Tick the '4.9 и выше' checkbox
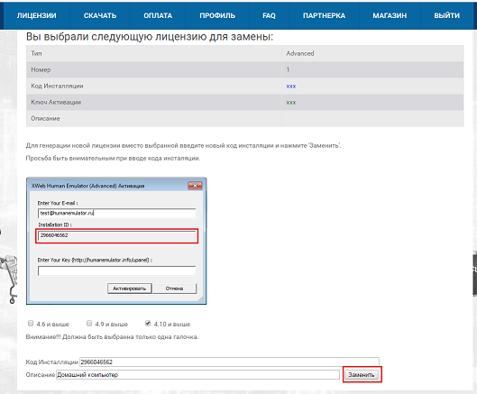The height and width of the screenshot is (394, 477). [x=89, y=323]
